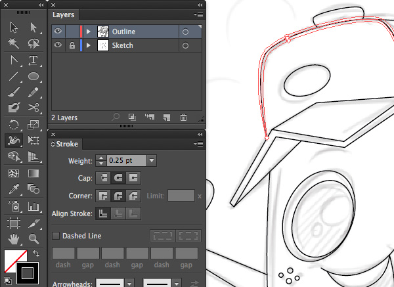This screenshot has height=287, width=394.
Task: Select the Magic Wand tool
Action: click(x=13, y=44)
